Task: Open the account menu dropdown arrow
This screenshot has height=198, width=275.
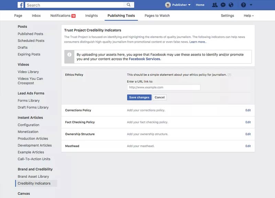Action: tap(251, 5)
